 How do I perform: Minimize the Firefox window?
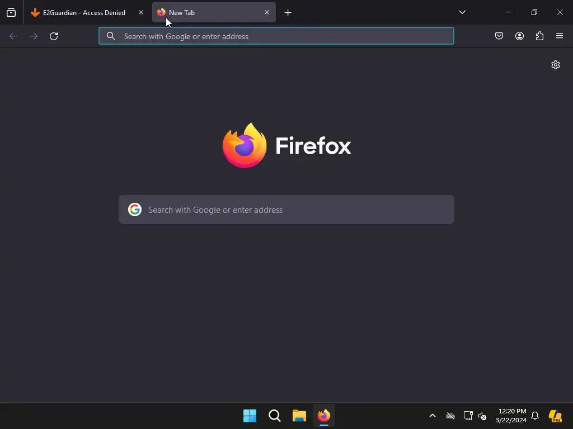[x=508, y=12]
